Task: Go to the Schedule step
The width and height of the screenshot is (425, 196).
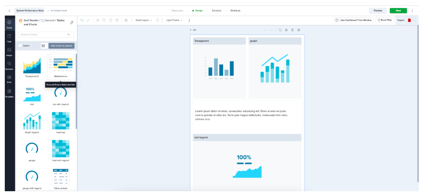Action: (216, 10)
